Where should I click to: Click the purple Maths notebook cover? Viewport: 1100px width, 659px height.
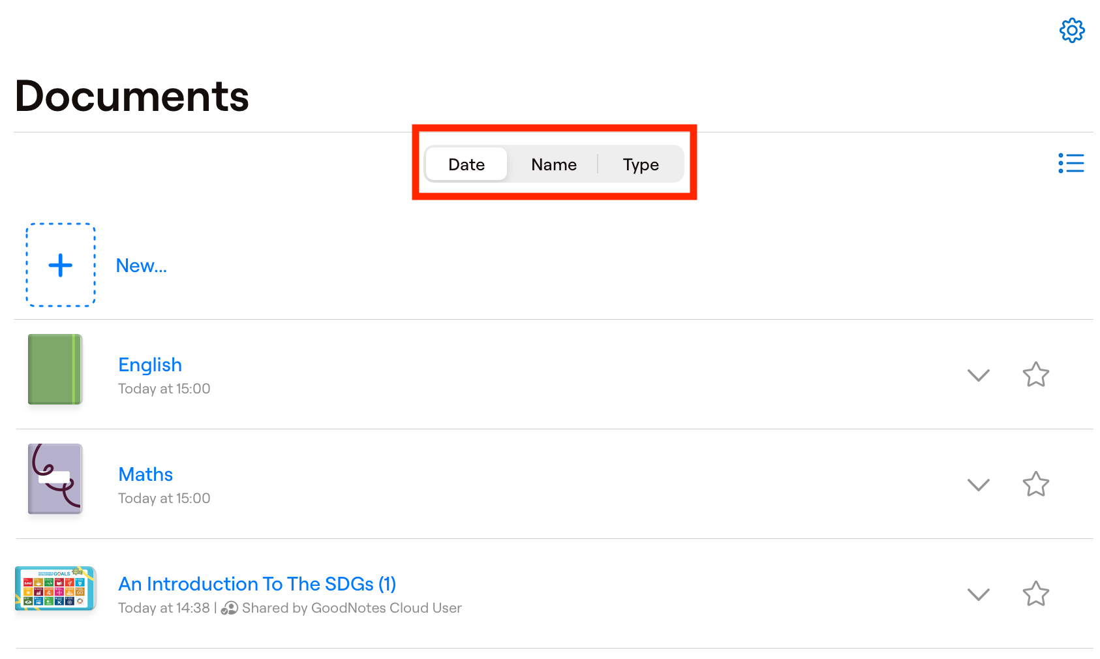[x=55, y=479]
